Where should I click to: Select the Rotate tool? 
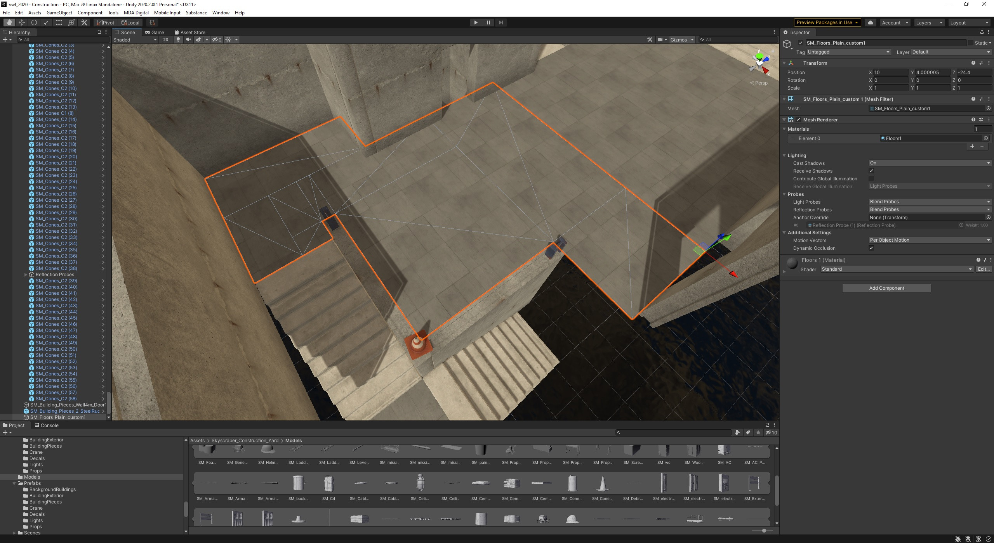(34, 22)
